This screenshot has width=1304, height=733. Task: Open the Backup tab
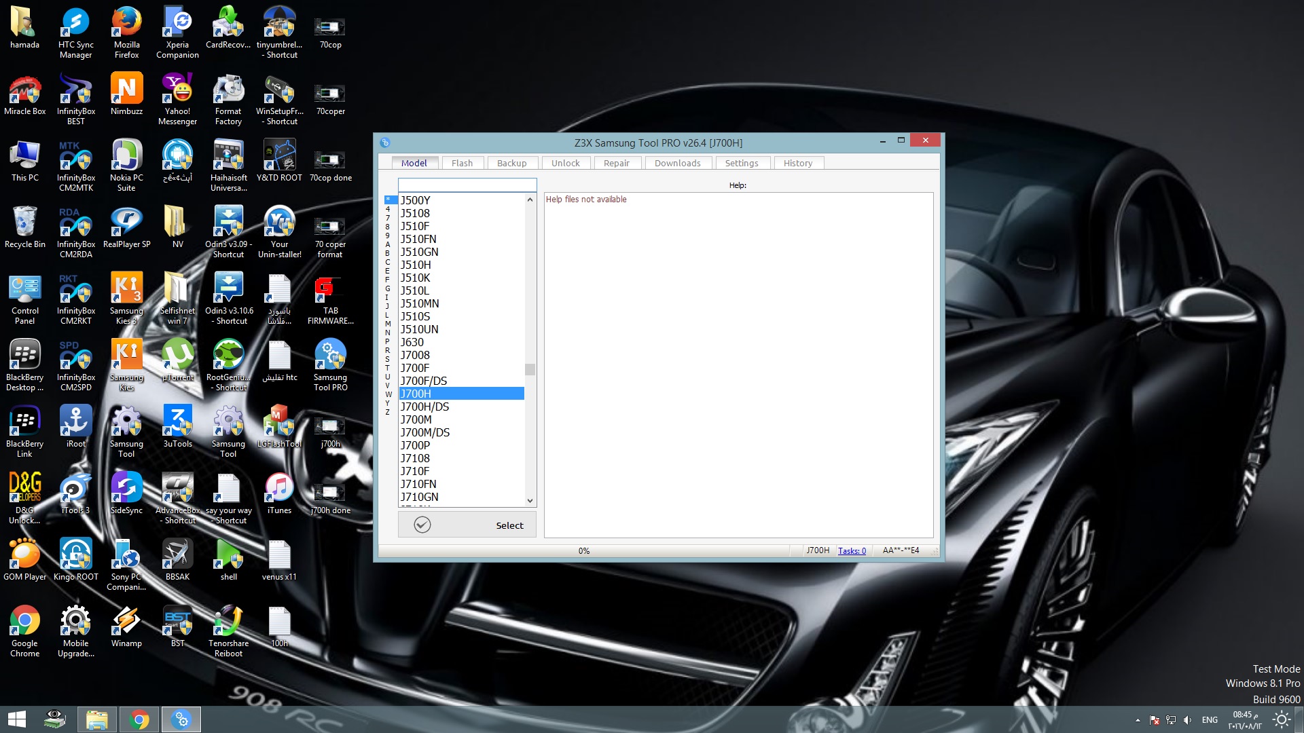[x=511, y=163]
